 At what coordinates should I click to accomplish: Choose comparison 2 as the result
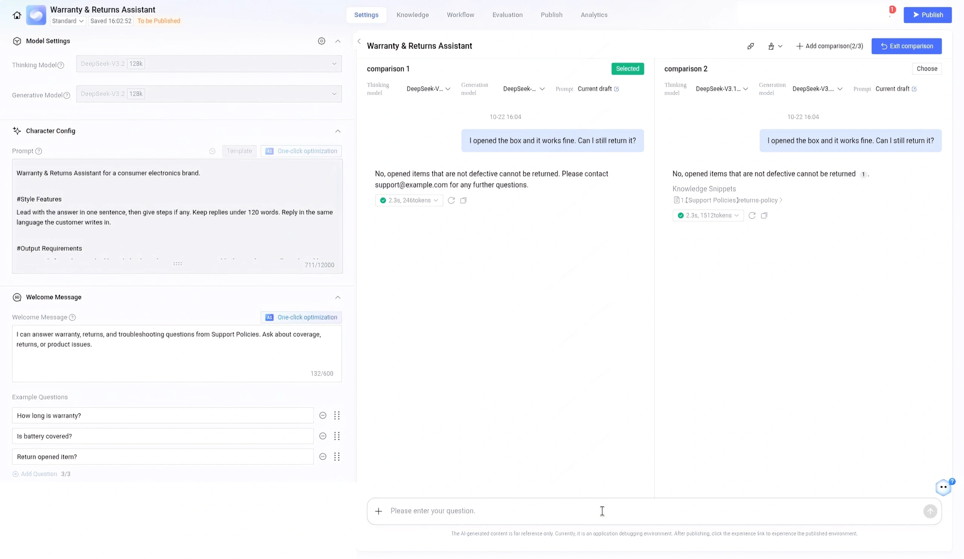(926, 69)
